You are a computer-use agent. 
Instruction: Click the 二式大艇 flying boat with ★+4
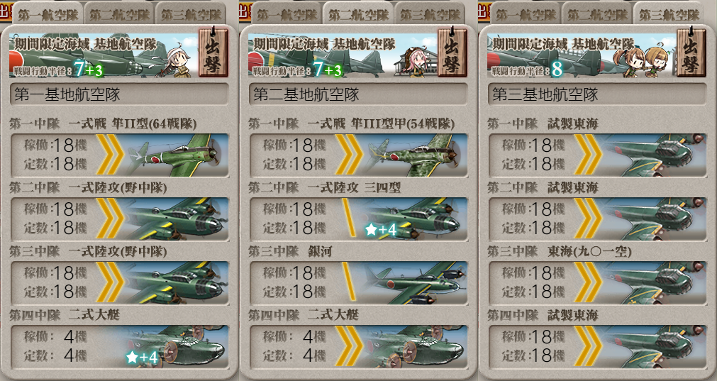click(x=119, y=347)
